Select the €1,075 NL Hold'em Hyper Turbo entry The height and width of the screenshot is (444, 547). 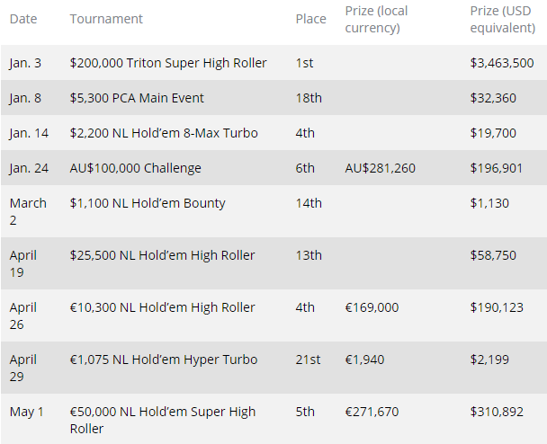[x=164, y=360]
